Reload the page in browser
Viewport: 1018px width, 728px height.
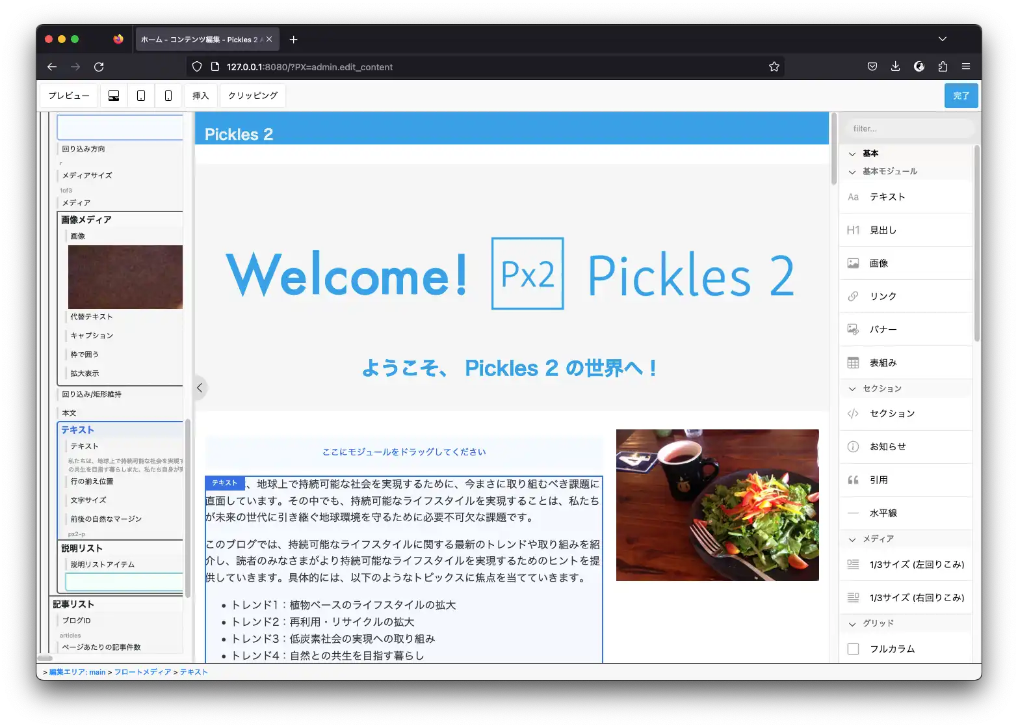tap(99, 66)
